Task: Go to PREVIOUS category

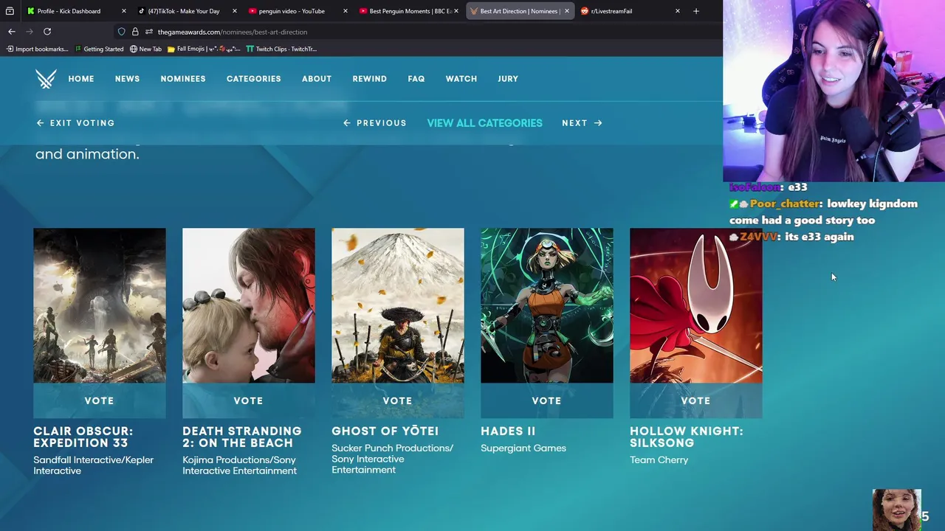Action: tap(375, 123)
